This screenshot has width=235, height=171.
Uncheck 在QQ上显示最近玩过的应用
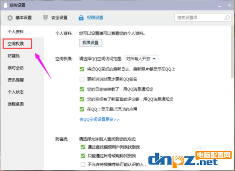(82, 109)
